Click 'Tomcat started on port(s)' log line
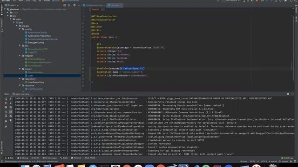 [190, 154]
